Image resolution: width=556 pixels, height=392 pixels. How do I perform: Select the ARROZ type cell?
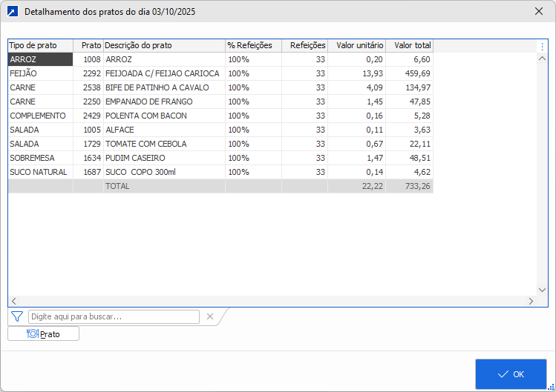[x=40, y=59]
